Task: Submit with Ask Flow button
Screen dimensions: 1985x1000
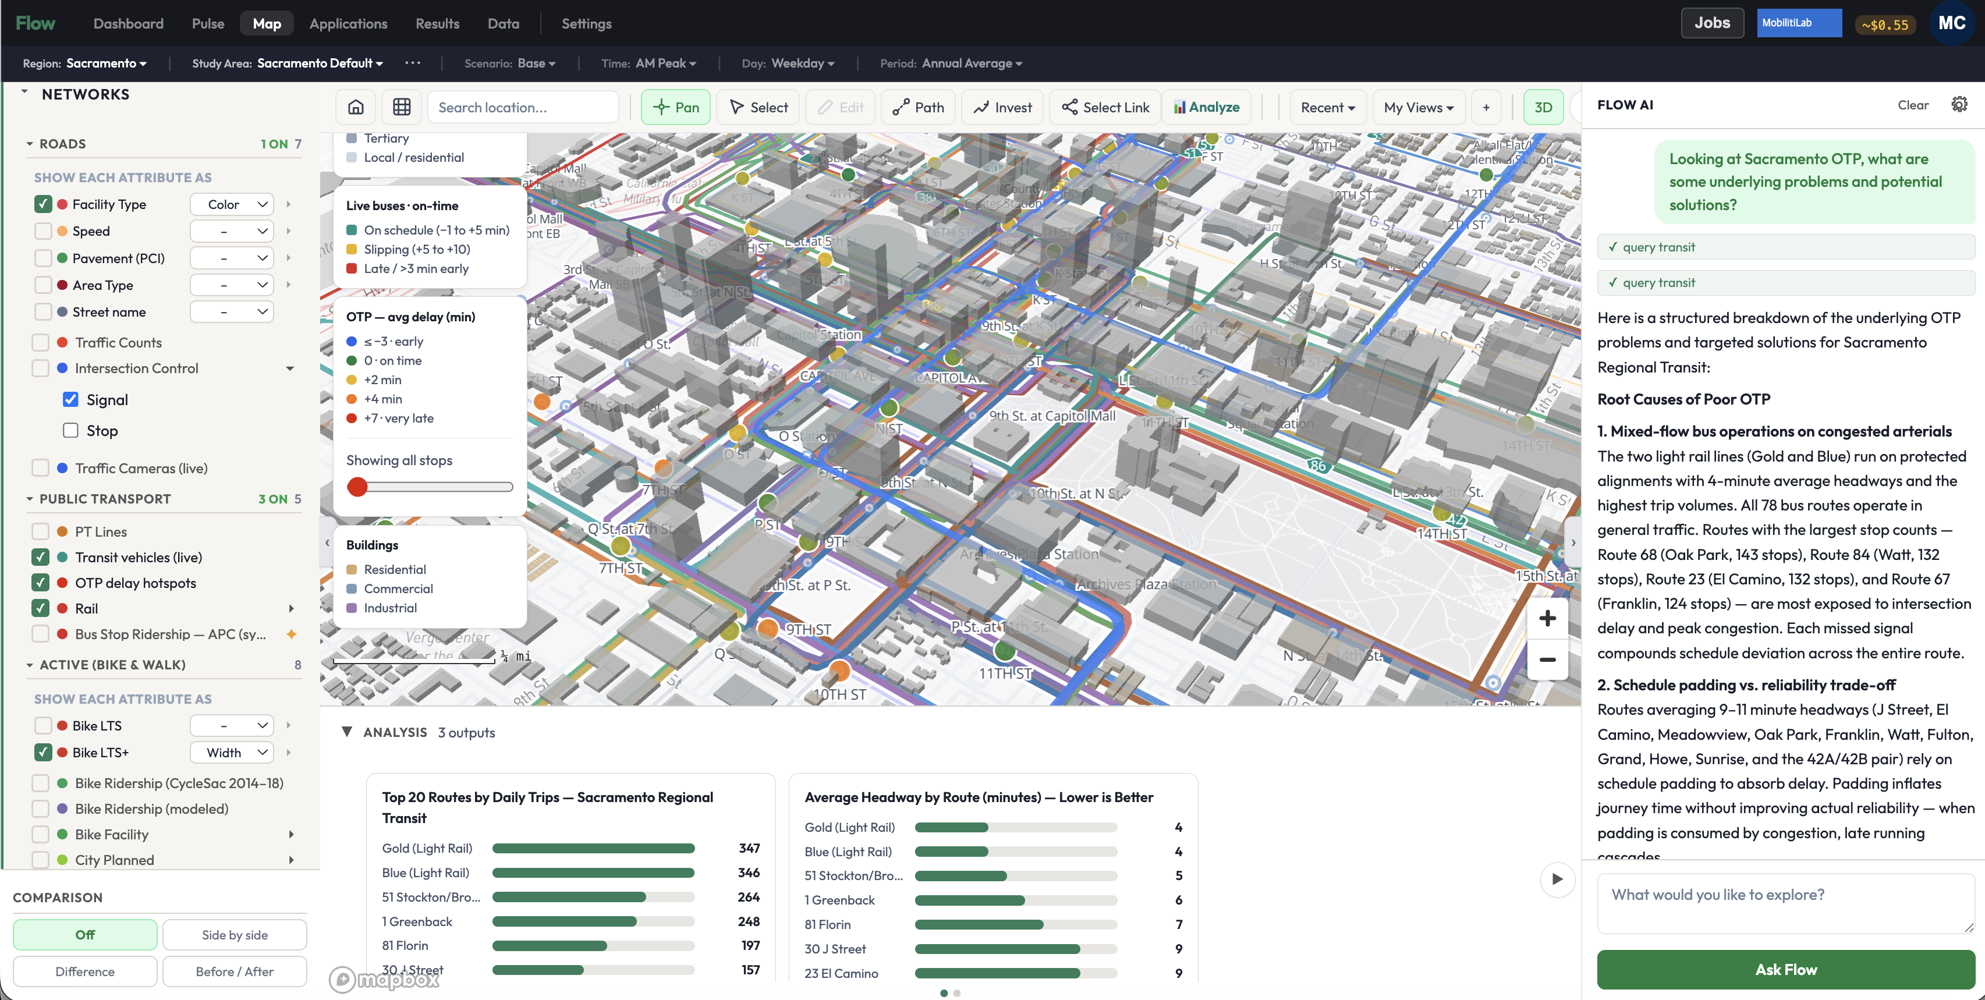Action: (1785, 969)
